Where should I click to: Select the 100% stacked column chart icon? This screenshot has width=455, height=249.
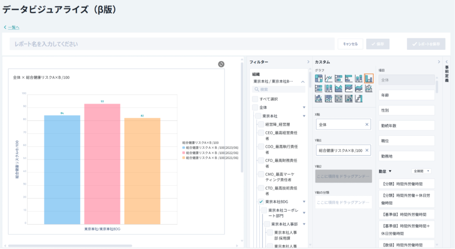pyautogui.click(x=329, y=89)
